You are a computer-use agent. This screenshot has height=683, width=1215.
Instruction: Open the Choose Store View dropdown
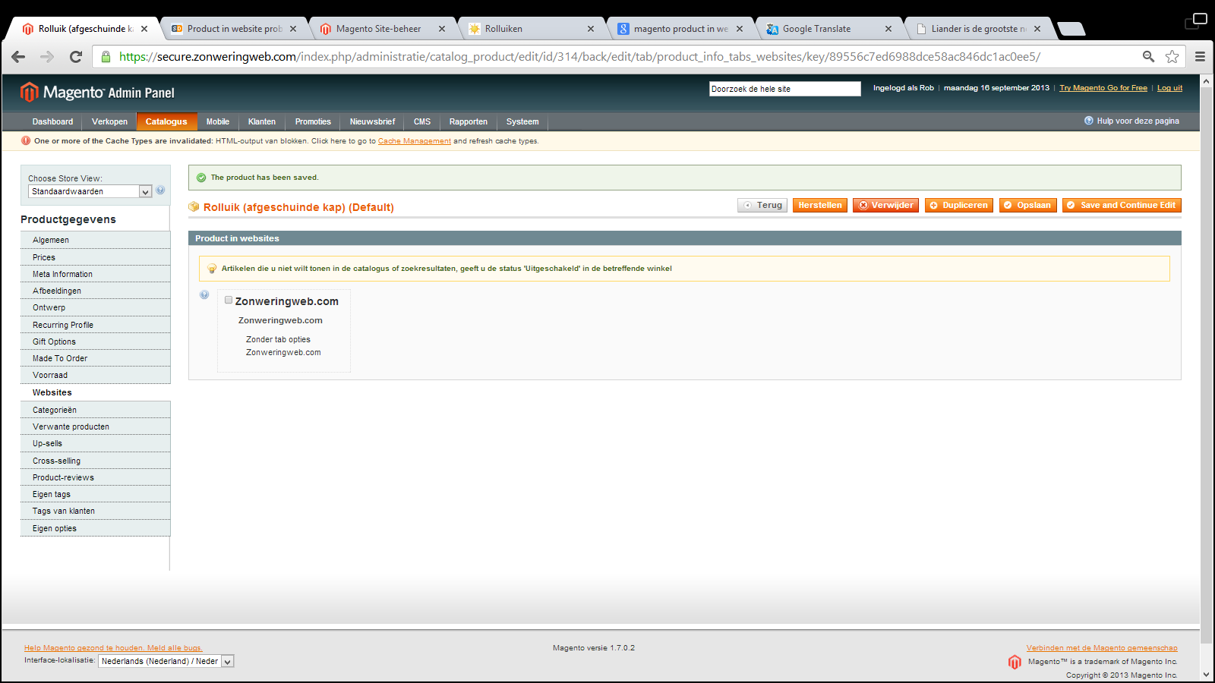[x=90, y=191]
